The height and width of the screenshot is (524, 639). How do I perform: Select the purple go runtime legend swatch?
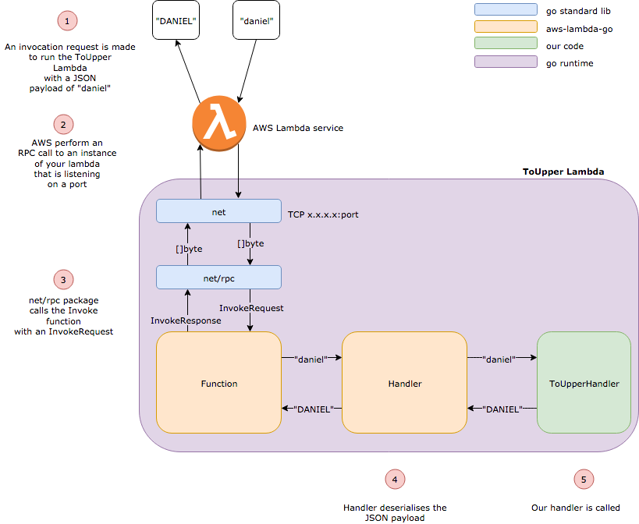tap(506, 62)
